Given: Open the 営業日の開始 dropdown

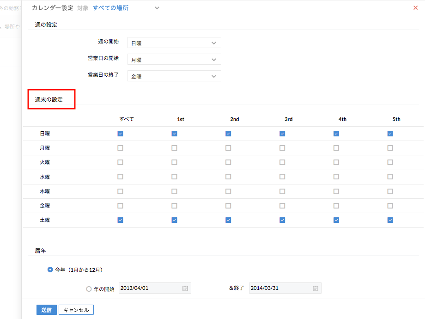Looking at the screenshot, I should click(174, 59).
